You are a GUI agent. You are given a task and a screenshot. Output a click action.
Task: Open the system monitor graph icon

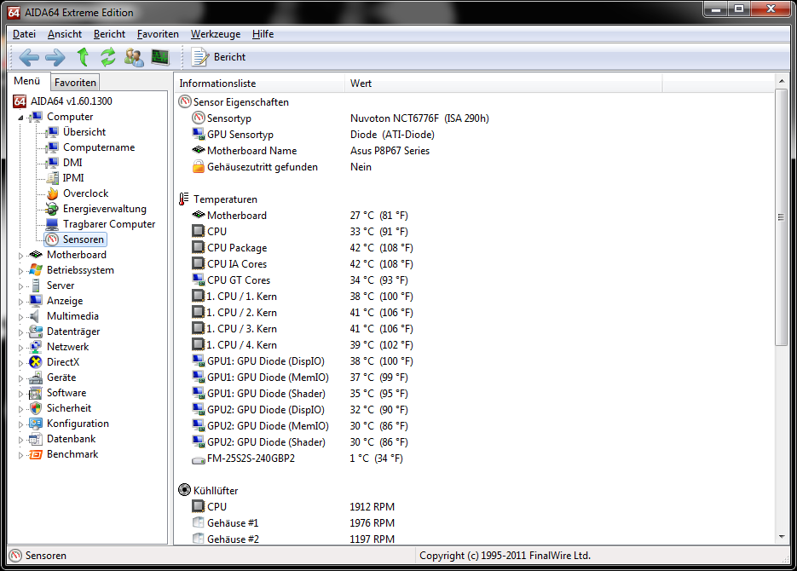[x=160, y=57]
